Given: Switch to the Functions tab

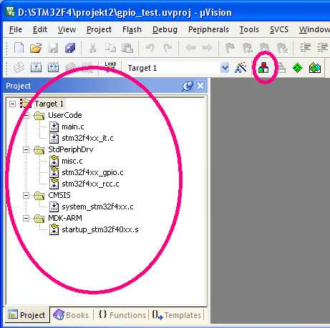Looking at the screenshot, I should pyautogui.click(x=122, y=315).
